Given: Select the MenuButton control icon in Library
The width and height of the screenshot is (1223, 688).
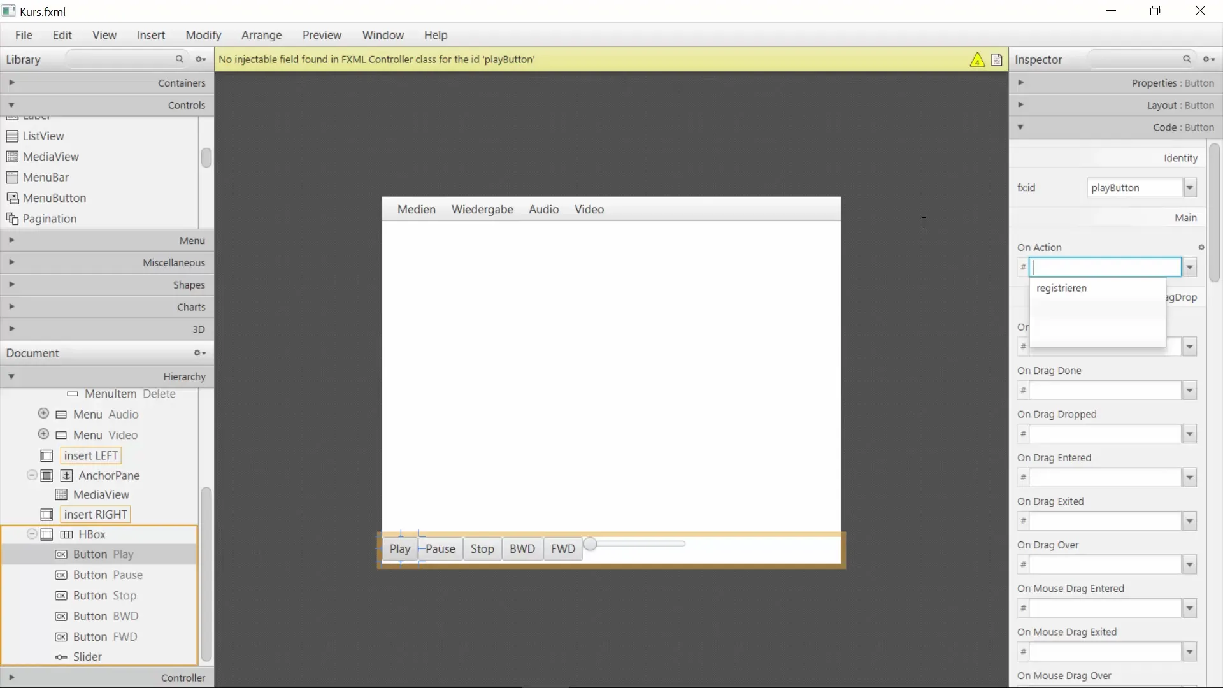Looking at the screenshot, I should click(x=12, y=198).
